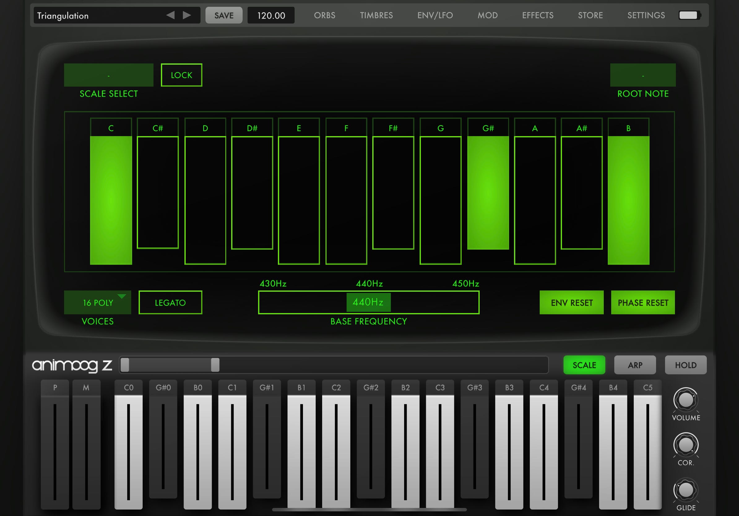Toggle PHASE RESET
Screen dimensions: 739x516
[643, 303]
